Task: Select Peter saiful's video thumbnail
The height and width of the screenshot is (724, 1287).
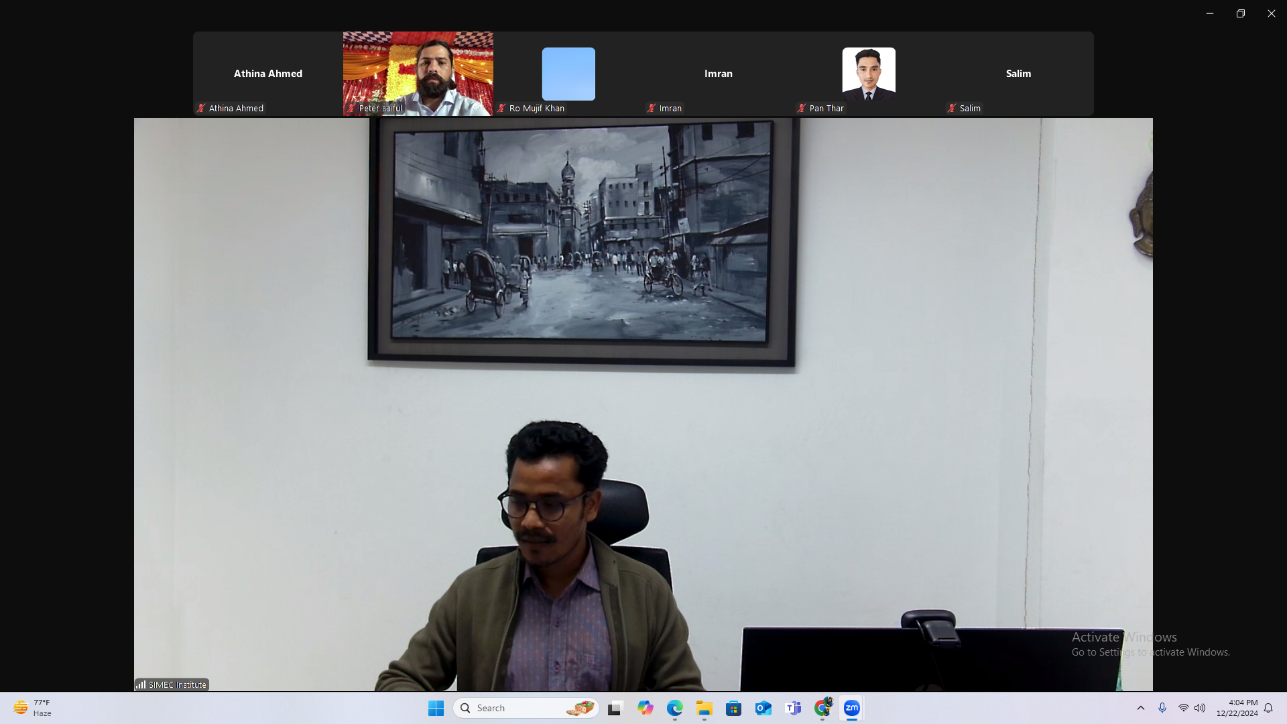Action: 418,70
